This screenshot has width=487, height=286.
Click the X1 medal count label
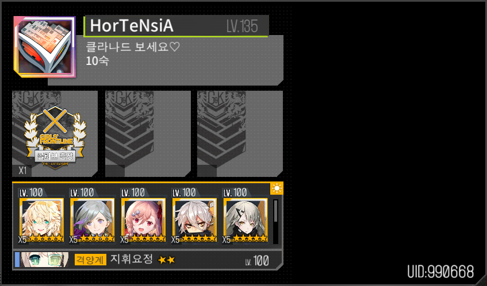[x=22, y=171]
